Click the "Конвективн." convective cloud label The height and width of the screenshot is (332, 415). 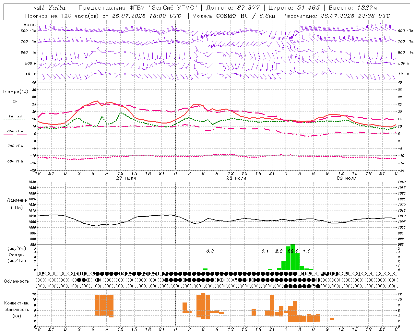coord(17,303)
